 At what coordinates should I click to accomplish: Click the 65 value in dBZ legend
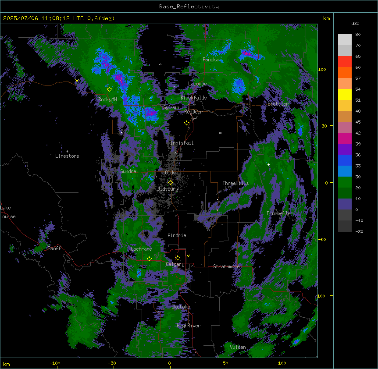click(x=358, y=57)
